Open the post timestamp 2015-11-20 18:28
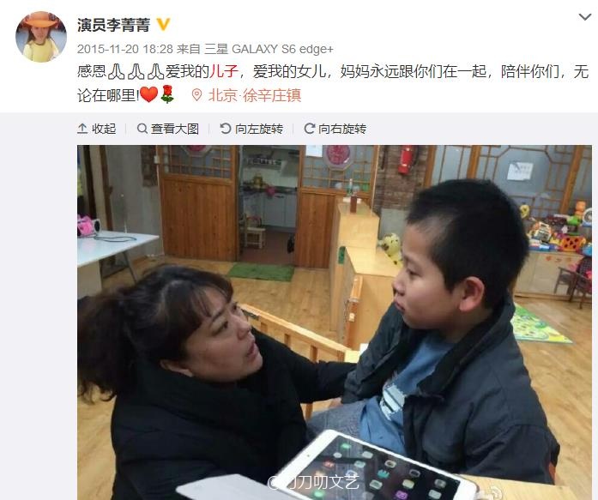598x500 pixels. click(x=125, y=49)
